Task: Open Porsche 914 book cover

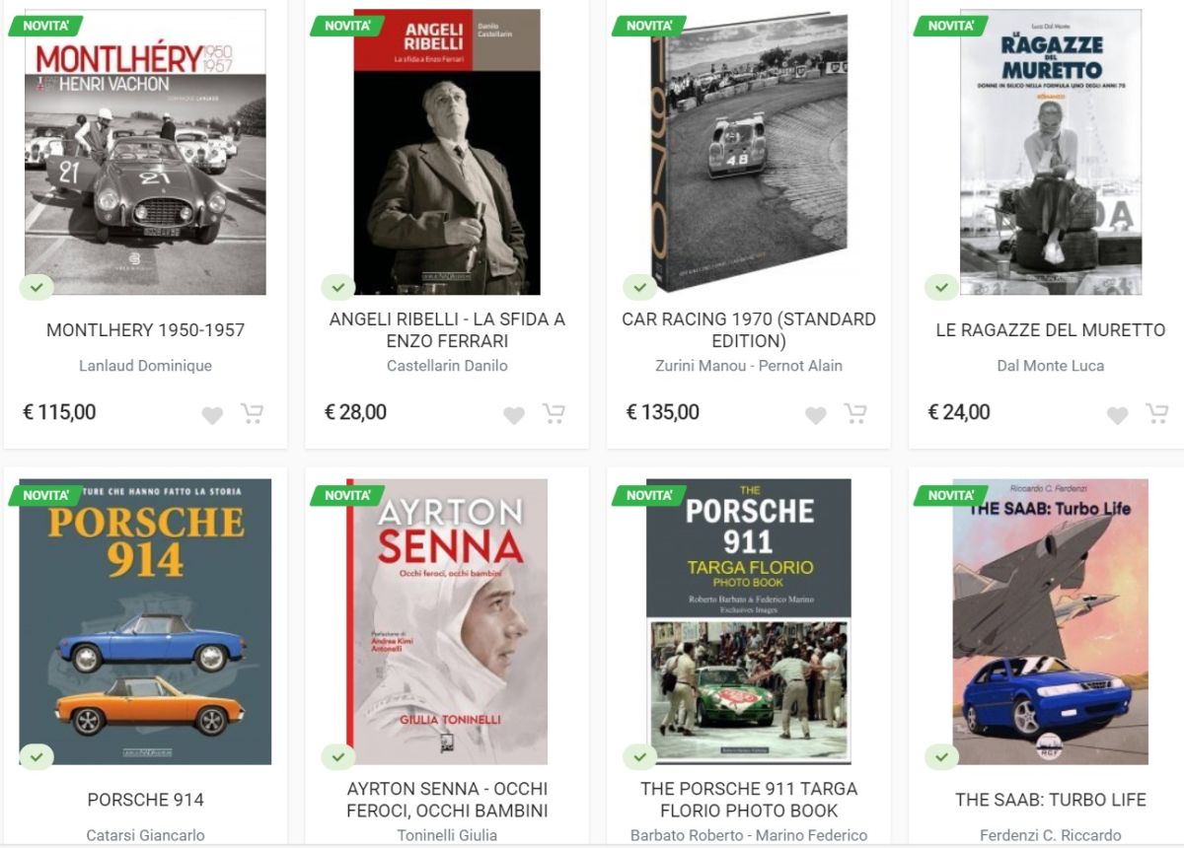Action: (145, 622)
